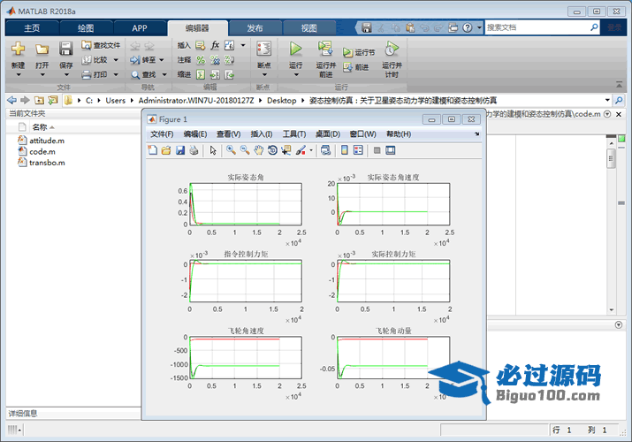The image size is (632, 442).
Task: Click the Save floppy icon in ribbon
Action: (65, 49)
